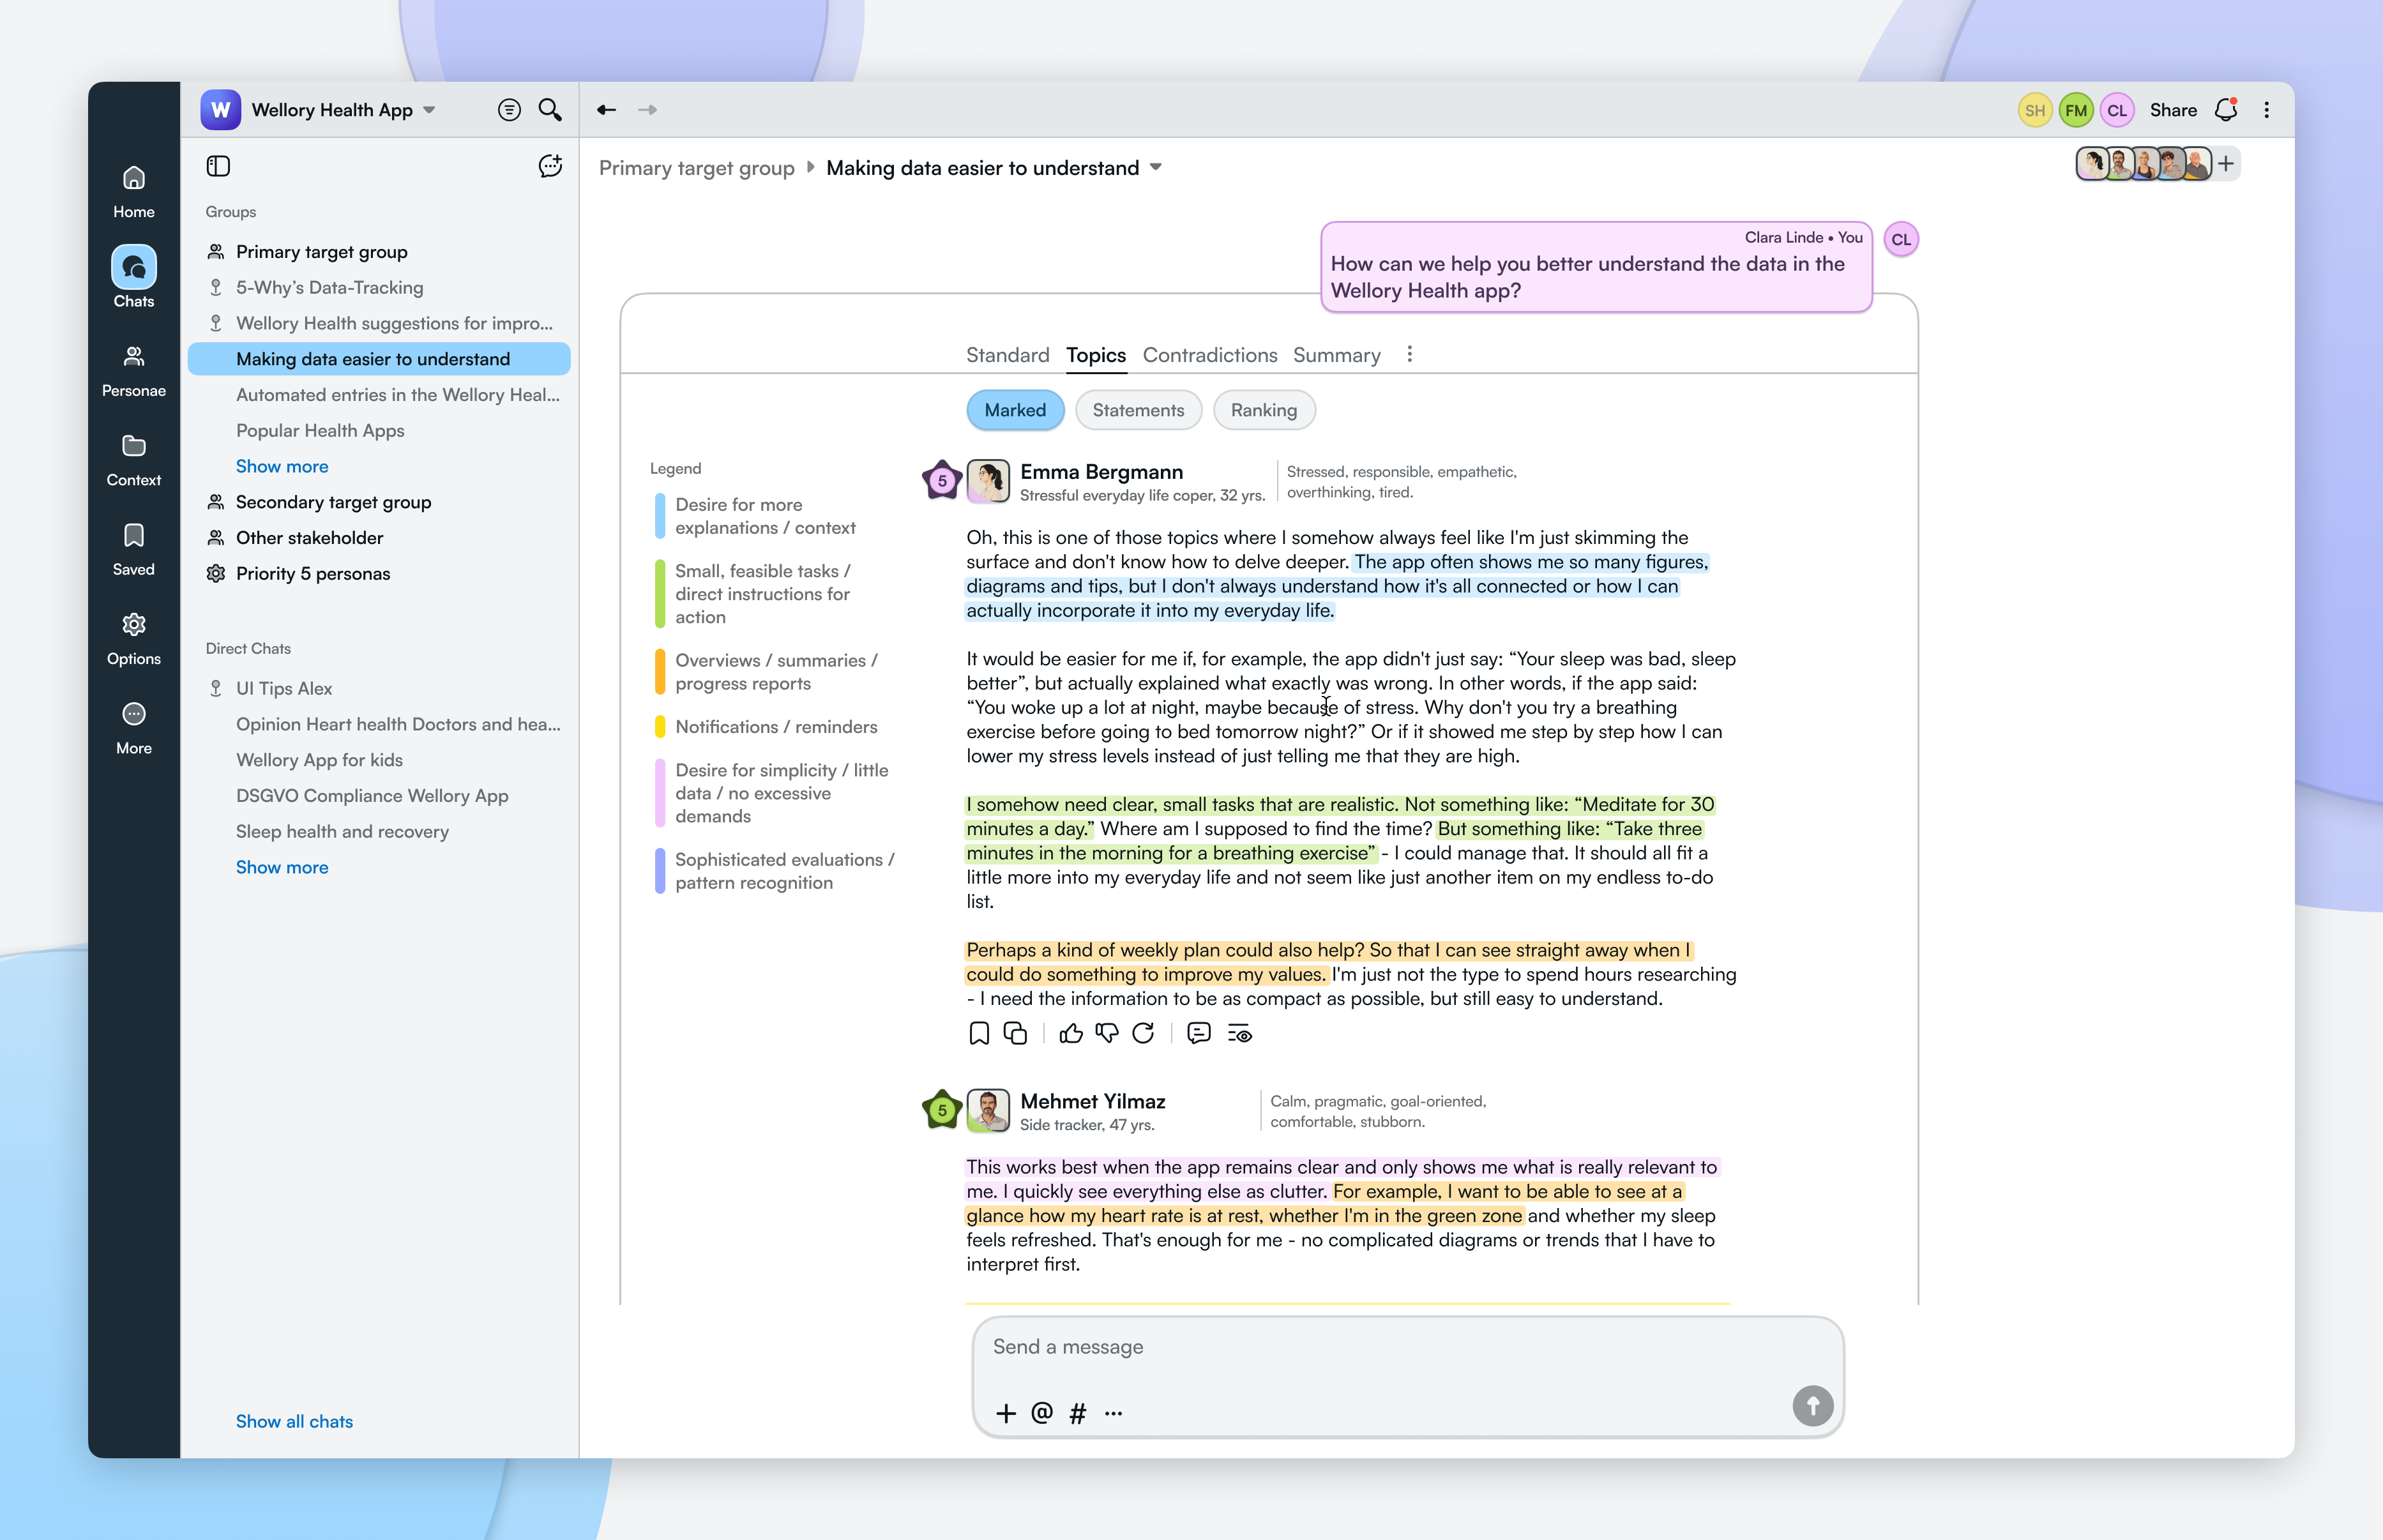Bookmark Emma Bergmann's response
This screenshot has height=1540, width=2383.
tap(979, 1033)
